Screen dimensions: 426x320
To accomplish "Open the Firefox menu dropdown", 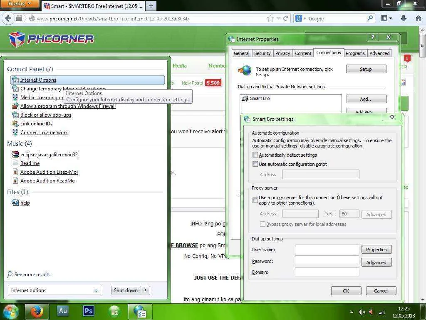I will click(20, 4).
